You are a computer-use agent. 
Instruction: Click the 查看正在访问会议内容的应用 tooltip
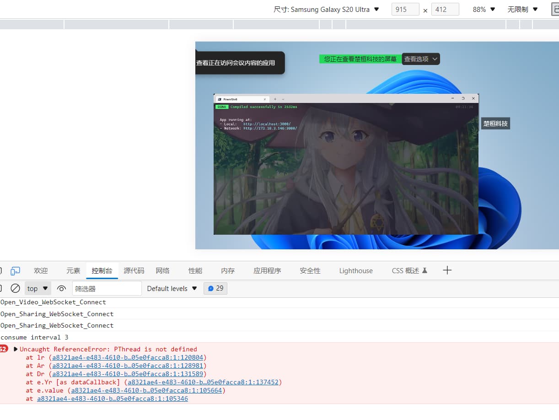coord(240,63)
